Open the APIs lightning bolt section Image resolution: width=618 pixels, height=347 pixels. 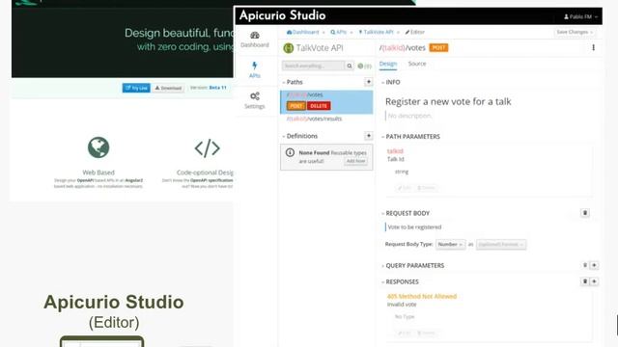coord(255,69)
